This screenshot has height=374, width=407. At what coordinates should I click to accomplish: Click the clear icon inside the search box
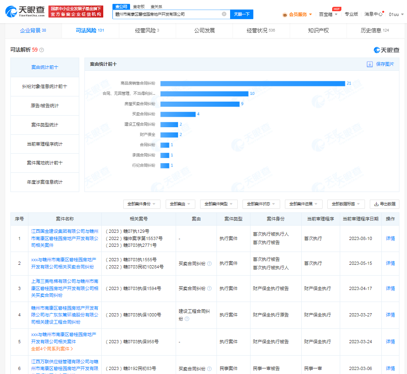coord(224,14)
